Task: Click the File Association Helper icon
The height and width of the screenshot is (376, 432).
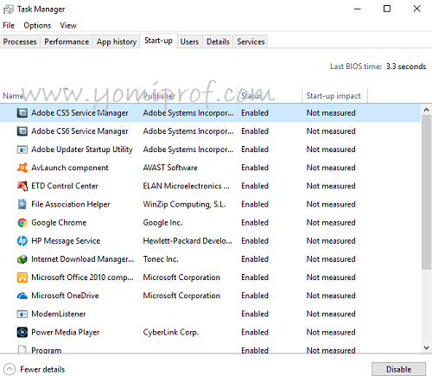Action: pos(22,204)
